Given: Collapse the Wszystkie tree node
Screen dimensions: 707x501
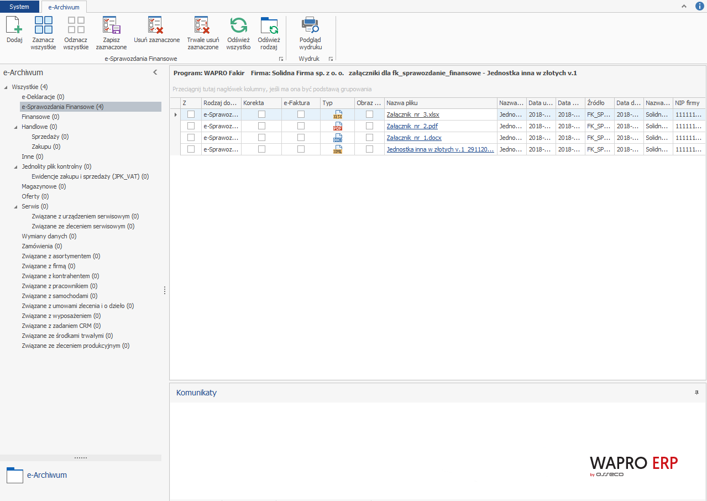Looking at the screenshot, I should 6,87.
